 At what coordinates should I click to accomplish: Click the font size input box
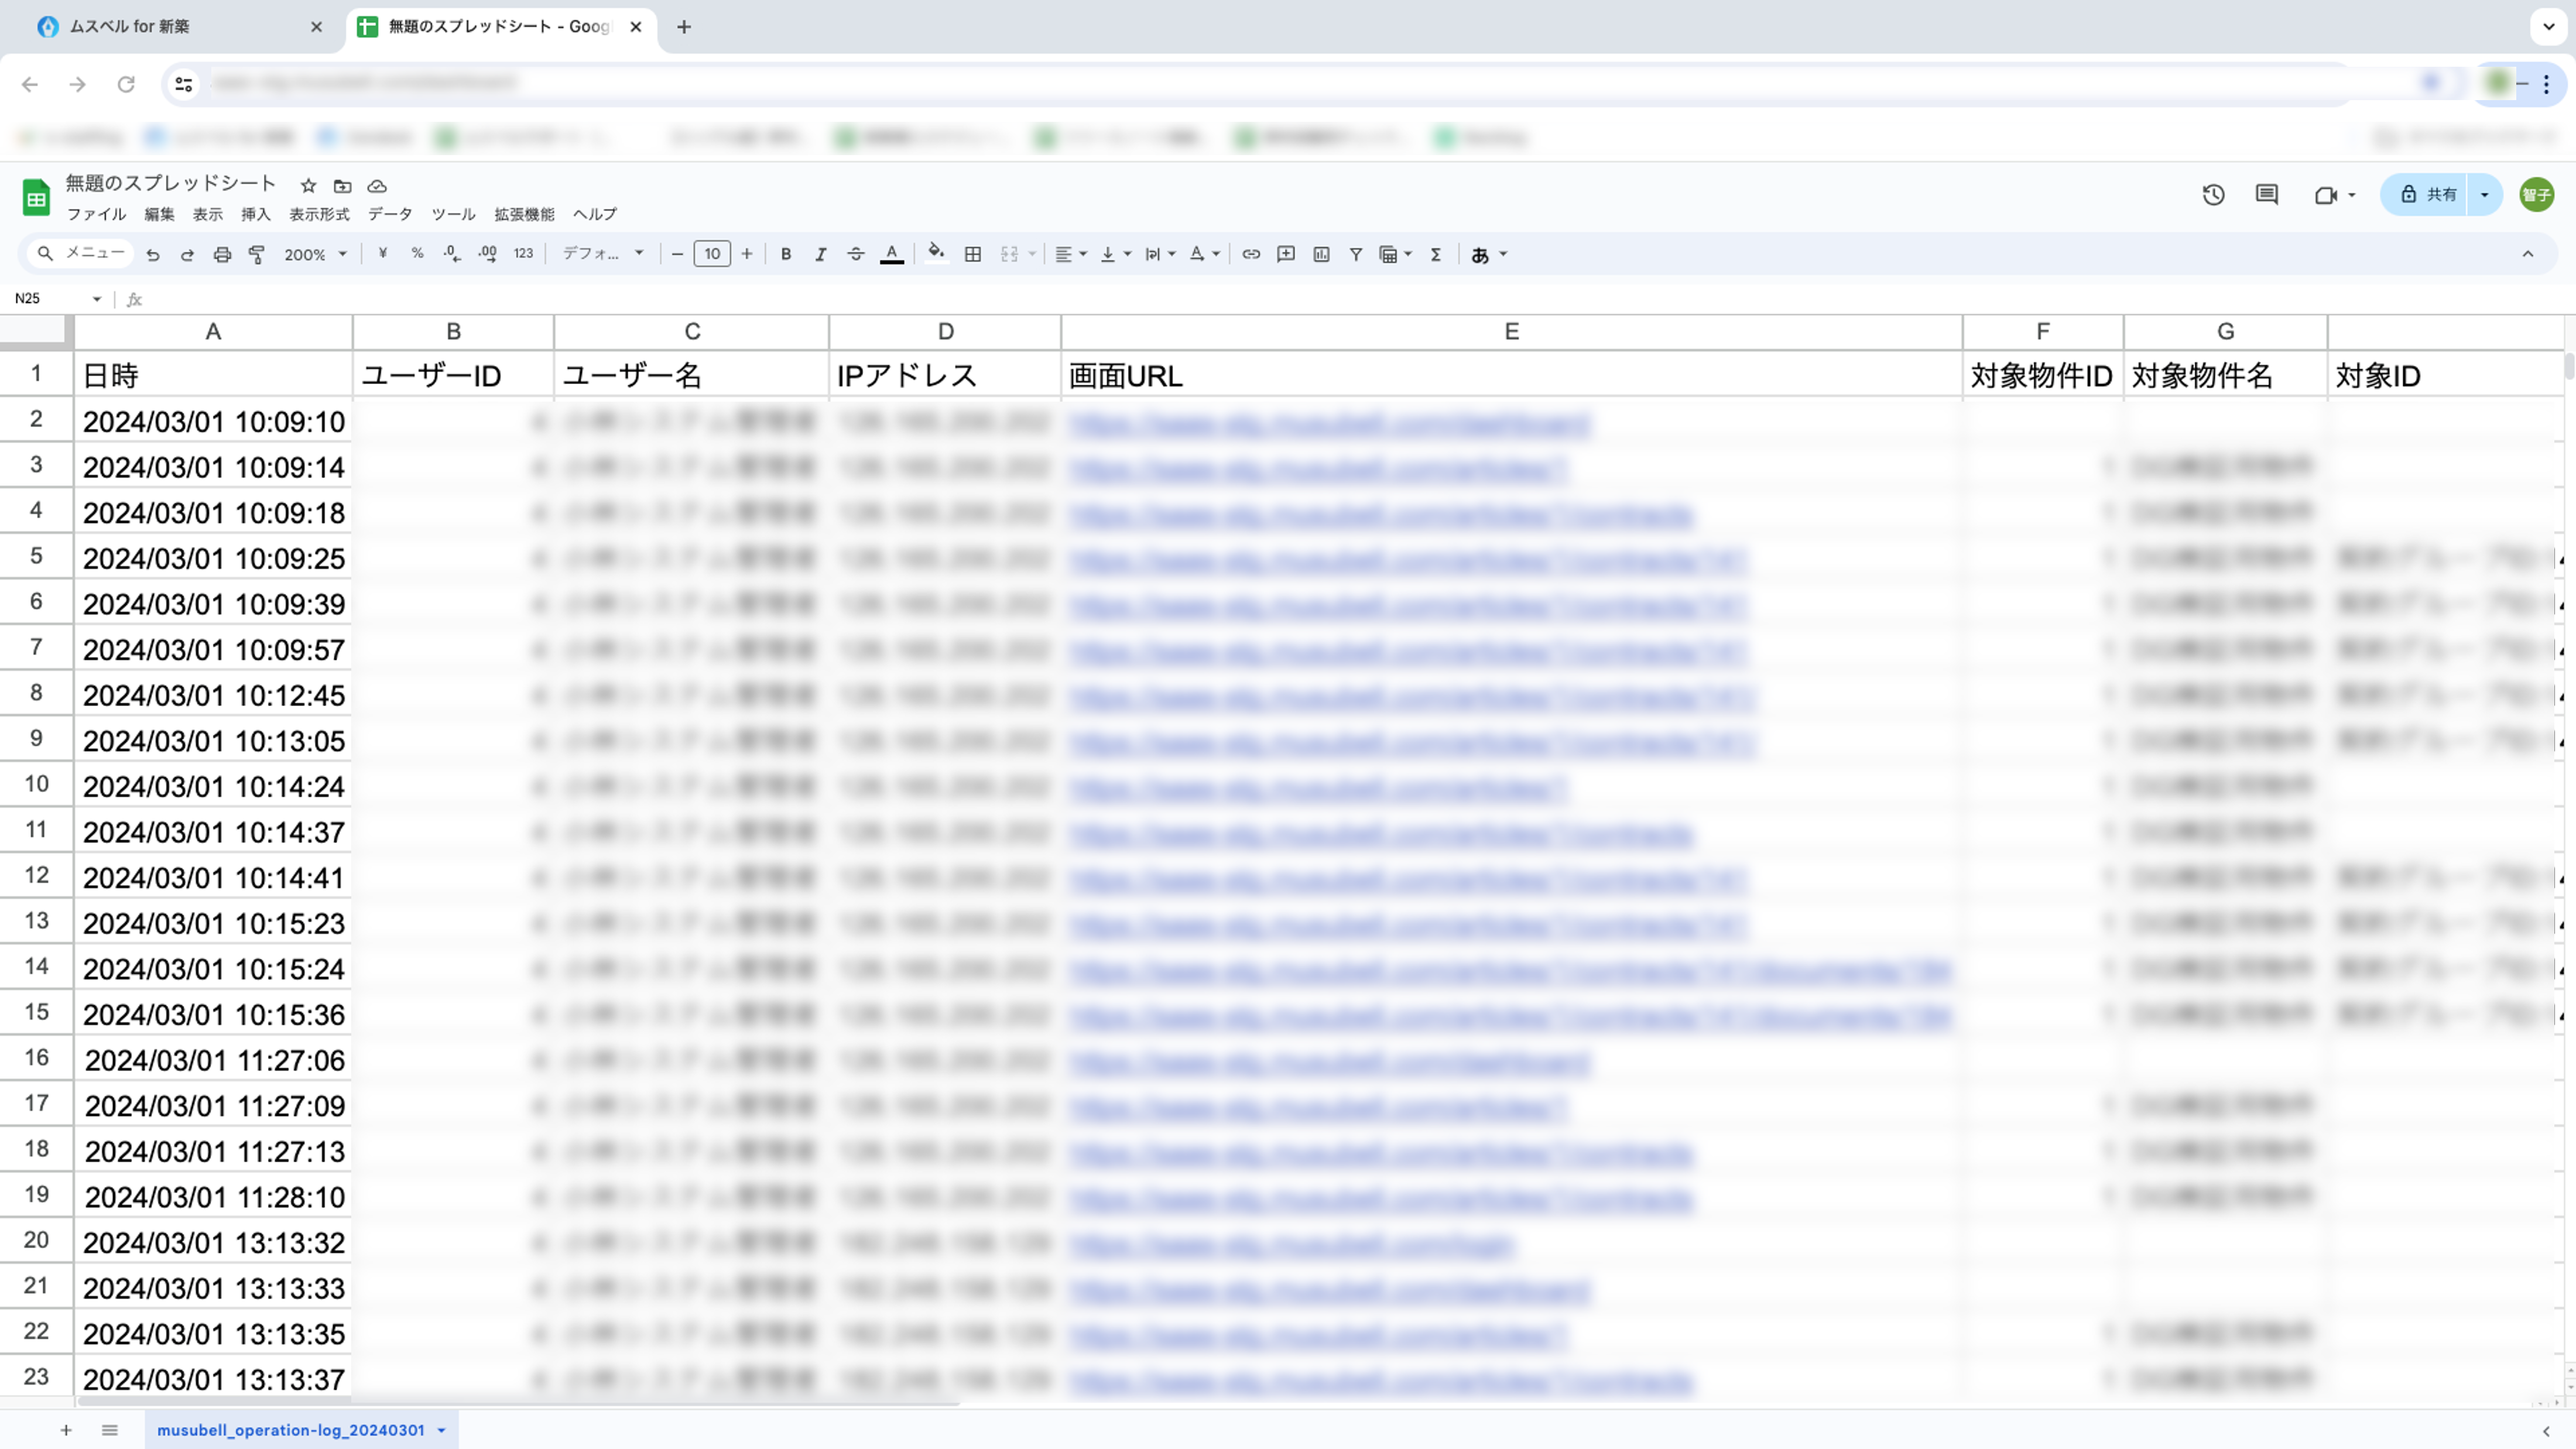coord(712,255)
